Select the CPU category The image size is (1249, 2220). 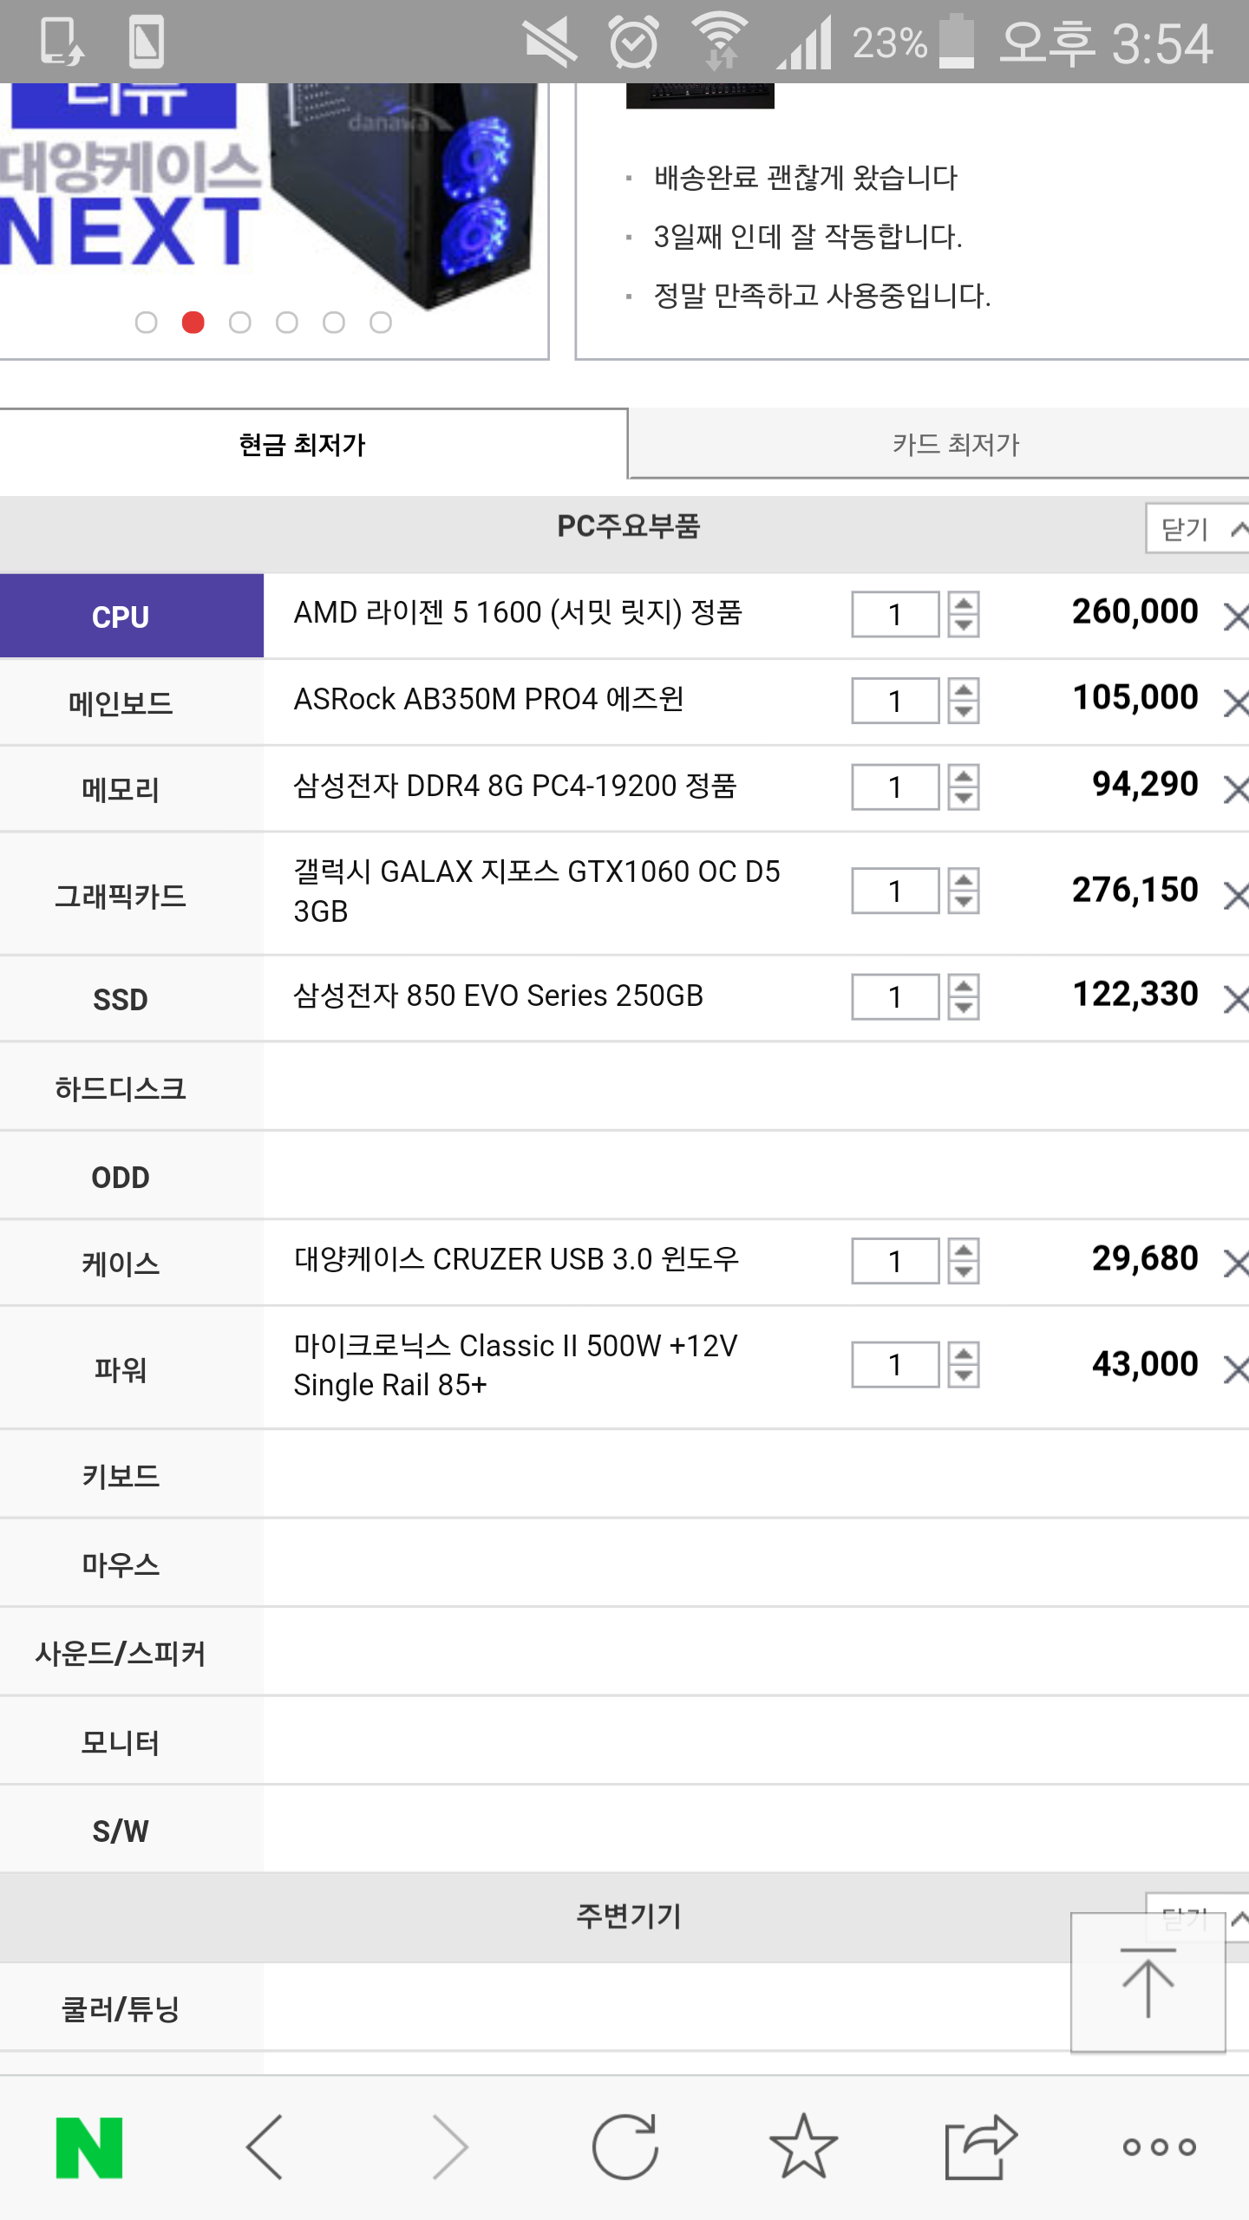point(132,616)
